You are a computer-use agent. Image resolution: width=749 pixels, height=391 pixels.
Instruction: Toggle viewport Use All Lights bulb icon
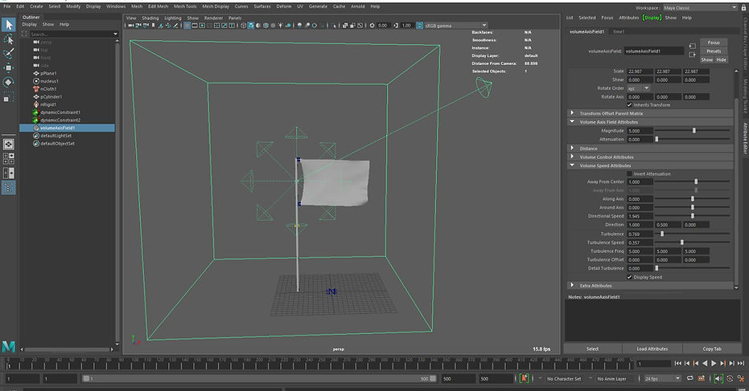click(x=281, y=25)
